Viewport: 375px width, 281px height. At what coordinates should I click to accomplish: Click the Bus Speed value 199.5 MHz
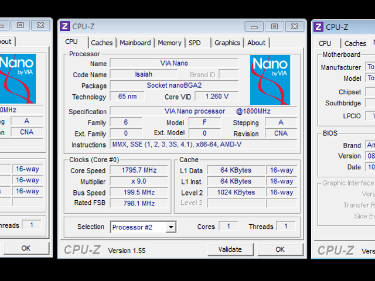pyautogui.click(x=139, y=193)
